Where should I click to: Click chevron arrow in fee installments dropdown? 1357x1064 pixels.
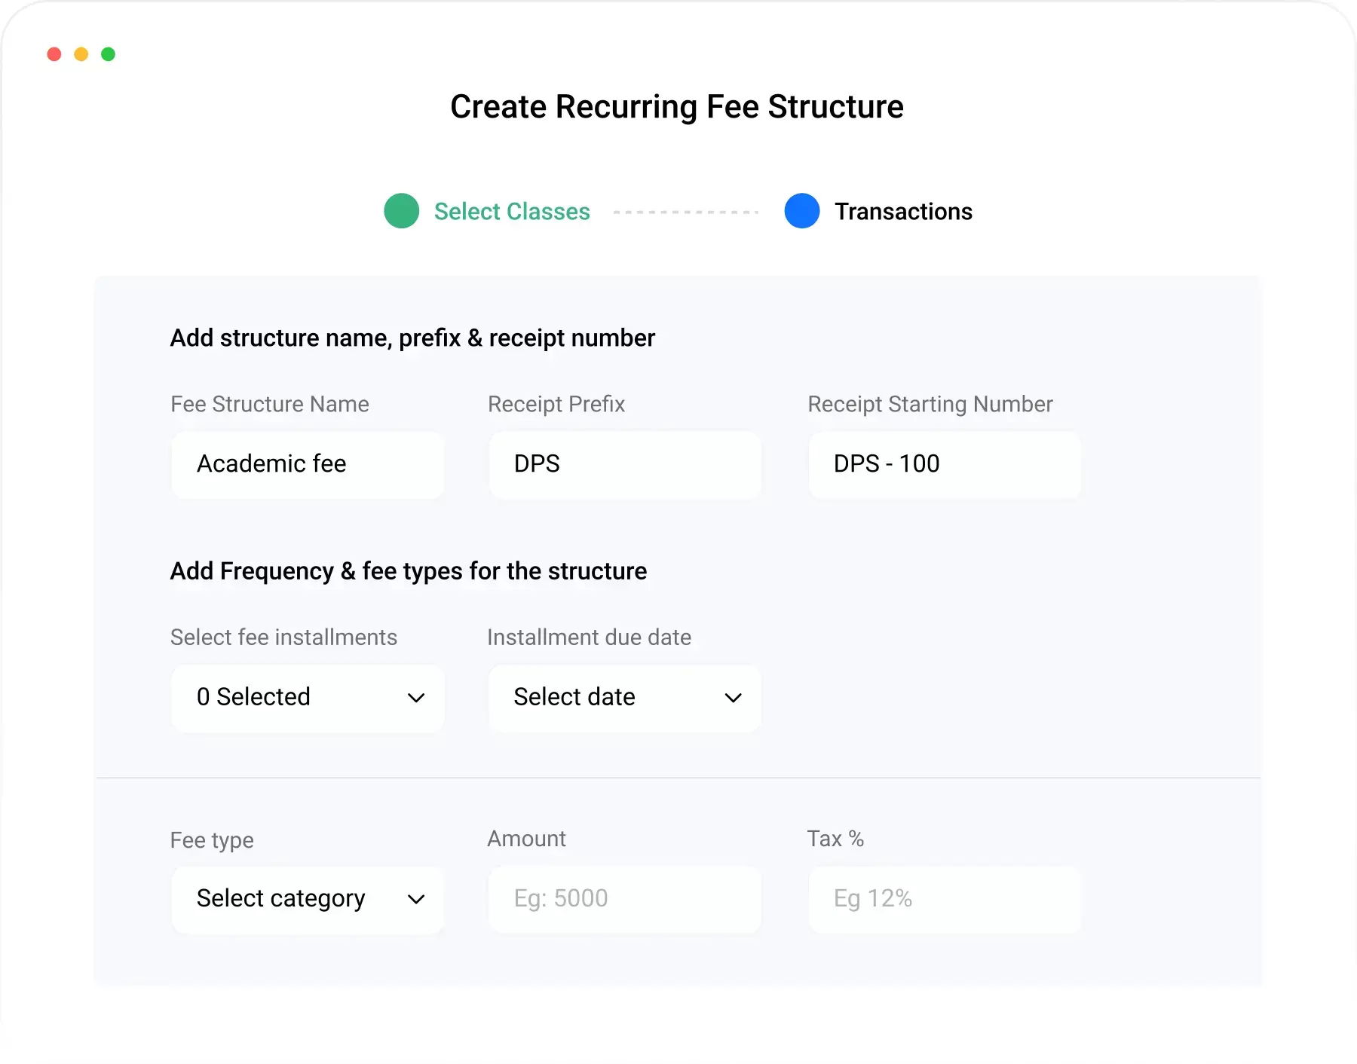coord(416,698)
